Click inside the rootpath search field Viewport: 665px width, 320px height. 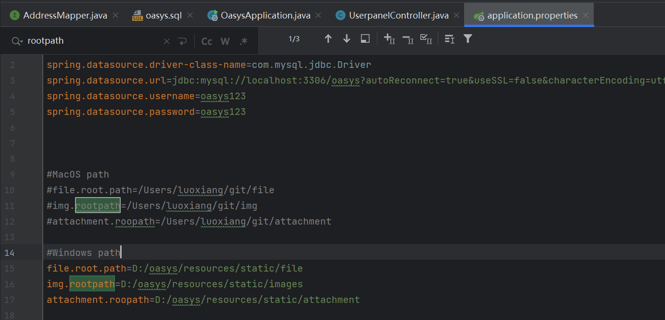click(x=95, y=41)
